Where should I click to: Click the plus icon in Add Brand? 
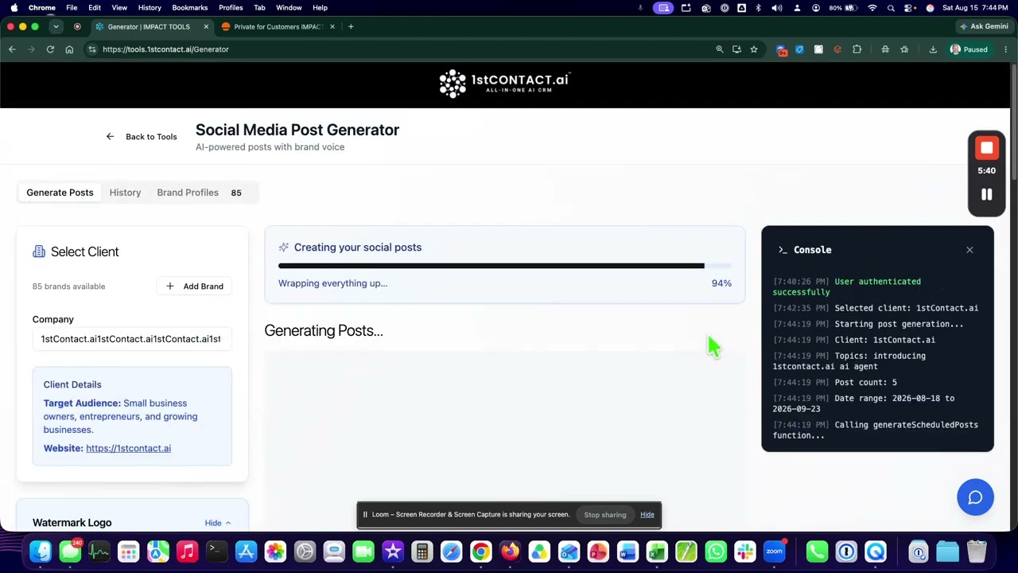point(169,286)
